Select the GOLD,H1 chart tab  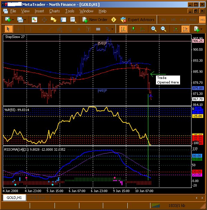(14, 198)
